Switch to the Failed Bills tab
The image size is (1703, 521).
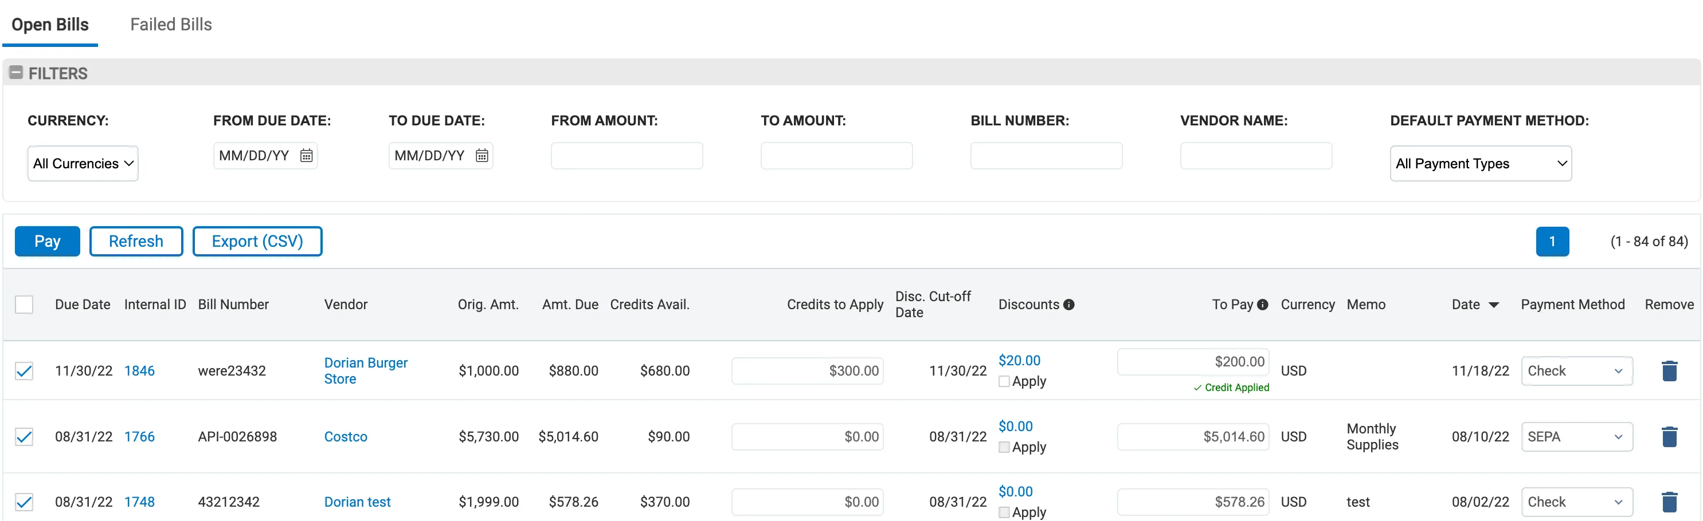coord(171,25)
